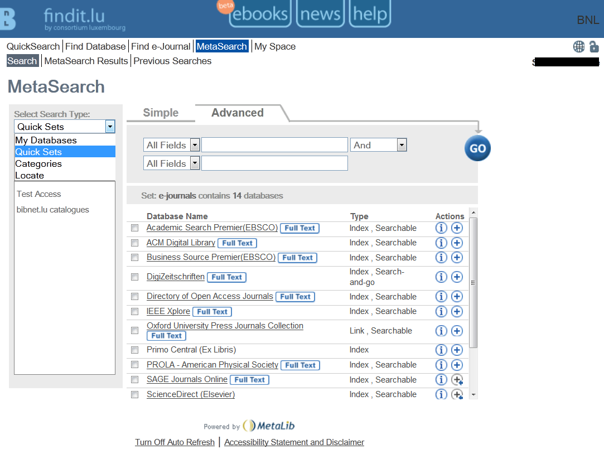Show info for ScienceDirect (Elsevier)

pos(441,394)
